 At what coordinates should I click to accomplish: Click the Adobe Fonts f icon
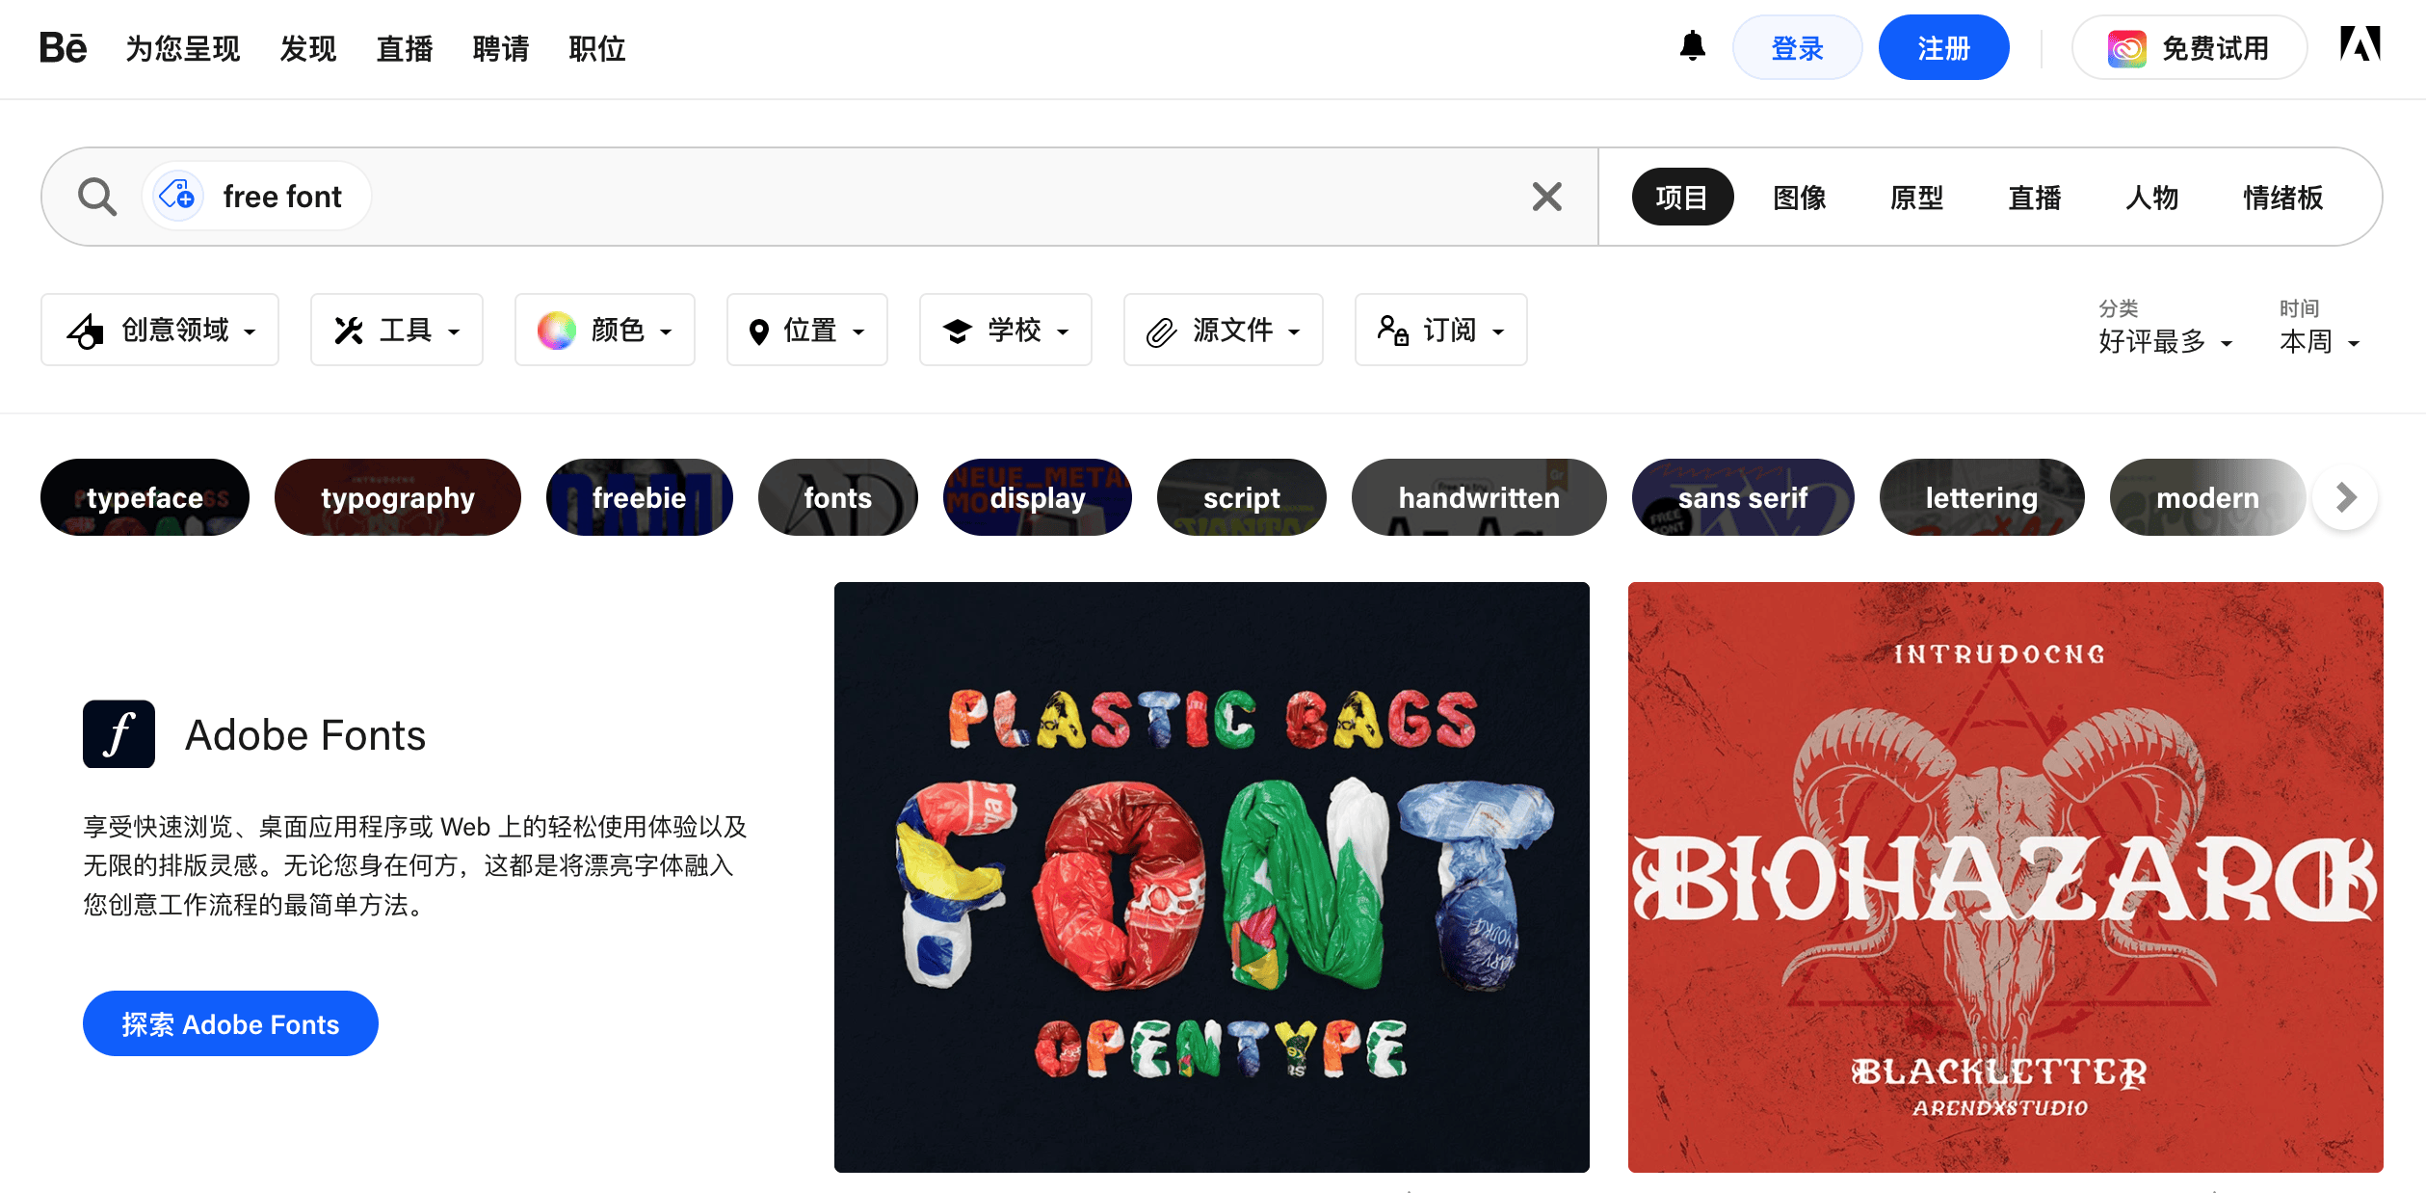click(119, 734)
